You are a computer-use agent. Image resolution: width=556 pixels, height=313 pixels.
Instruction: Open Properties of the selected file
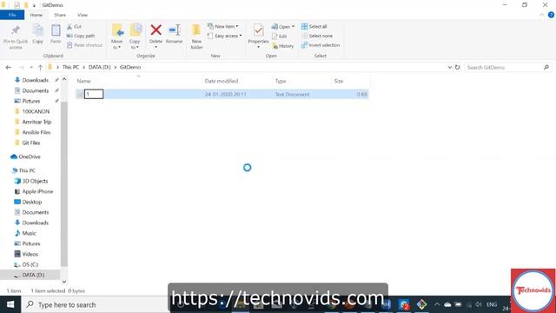coord(258,37)
